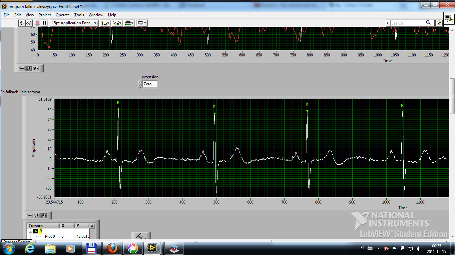Open the Operate menu
The width and height of the screenshot is (455, 255).
tap(63, 15)
